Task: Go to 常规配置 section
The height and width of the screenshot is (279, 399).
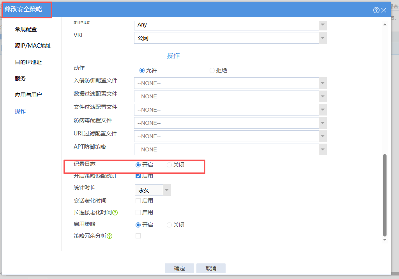Action: [26, 29]
